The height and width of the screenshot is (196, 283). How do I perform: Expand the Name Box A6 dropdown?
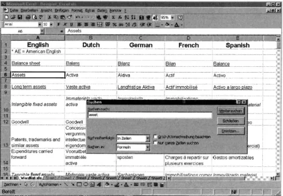[x=42, y=31]
